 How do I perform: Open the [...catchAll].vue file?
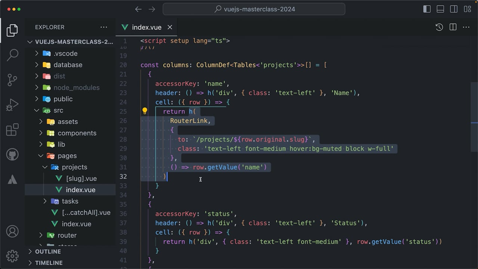pos(70,213)
